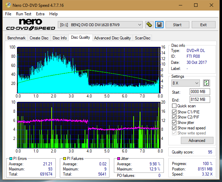The width and height of the screenshot is (222, 182).
Task: Click PI Errors average 21.21
Action: 48,164
